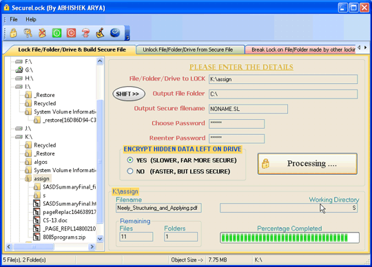Screen dimensions: 372x267
Task: Select YES (slower, far more secure) option
Action: [182, 160]
